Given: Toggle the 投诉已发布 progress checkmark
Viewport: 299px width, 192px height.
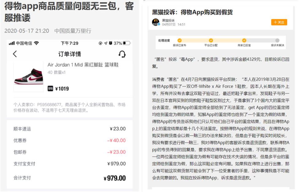Looking at the screenshot, I should click(x=180, y=40).
